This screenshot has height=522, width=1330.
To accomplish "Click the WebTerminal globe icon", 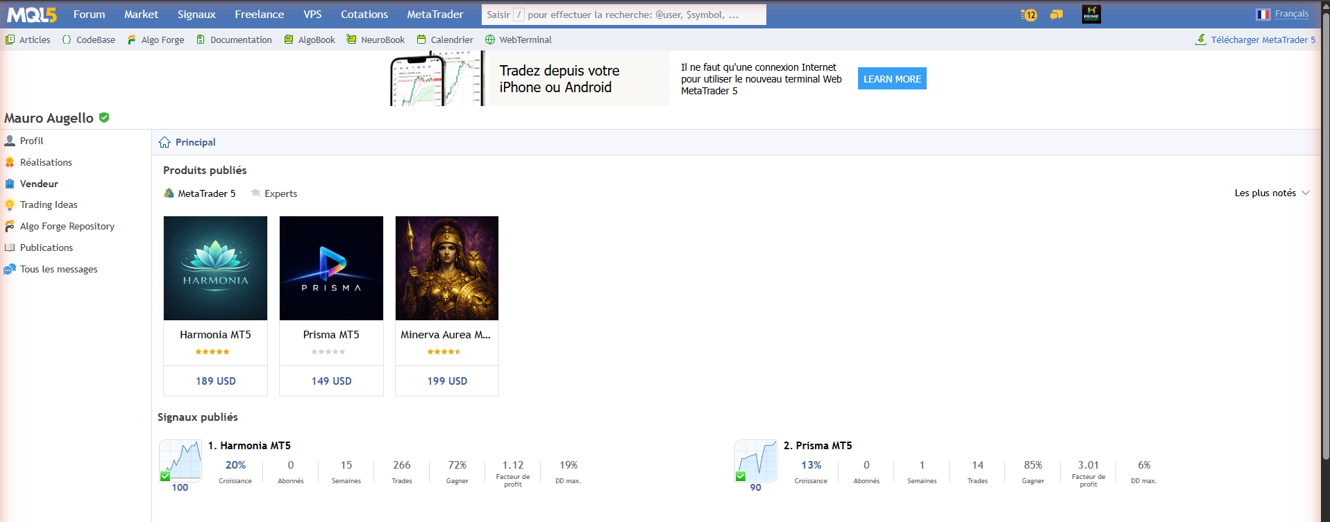I will click(490, 40).
